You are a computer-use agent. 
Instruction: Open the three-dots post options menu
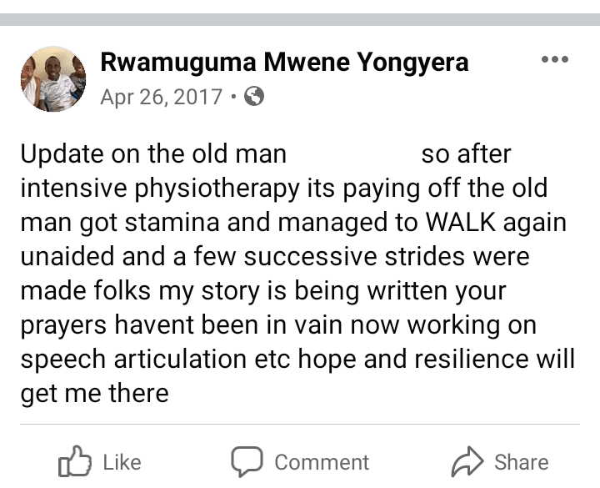[x=554, y=59]
